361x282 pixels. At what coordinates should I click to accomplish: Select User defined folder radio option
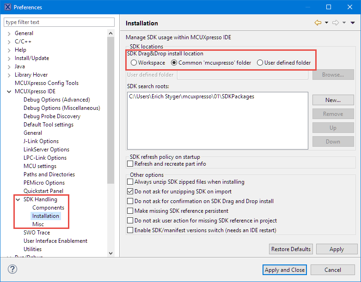coord(260,63)
